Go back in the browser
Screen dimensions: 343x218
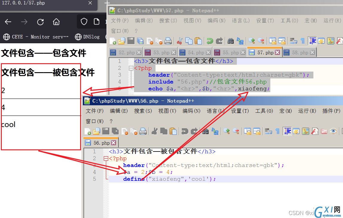pyautogui.click(x=8, y=22)
